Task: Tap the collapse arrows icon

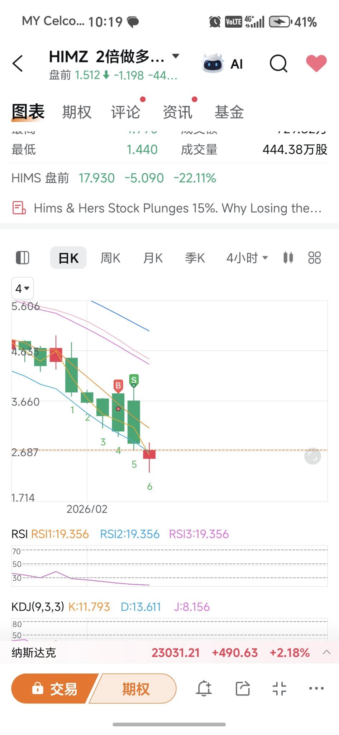Action: [280, 688]
